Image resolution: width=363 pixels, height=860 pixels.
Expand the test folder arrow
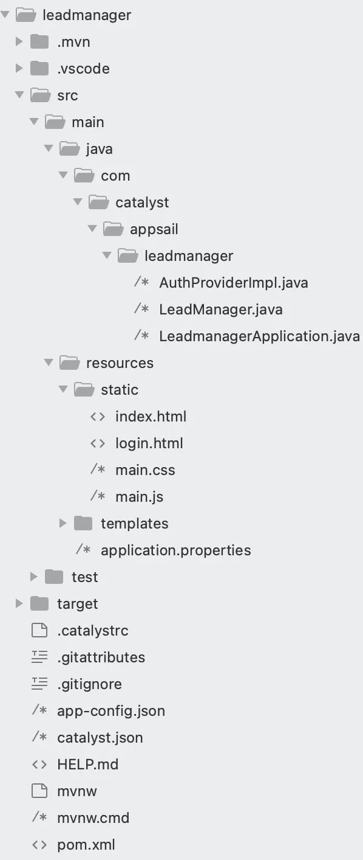tap(33, 577)
